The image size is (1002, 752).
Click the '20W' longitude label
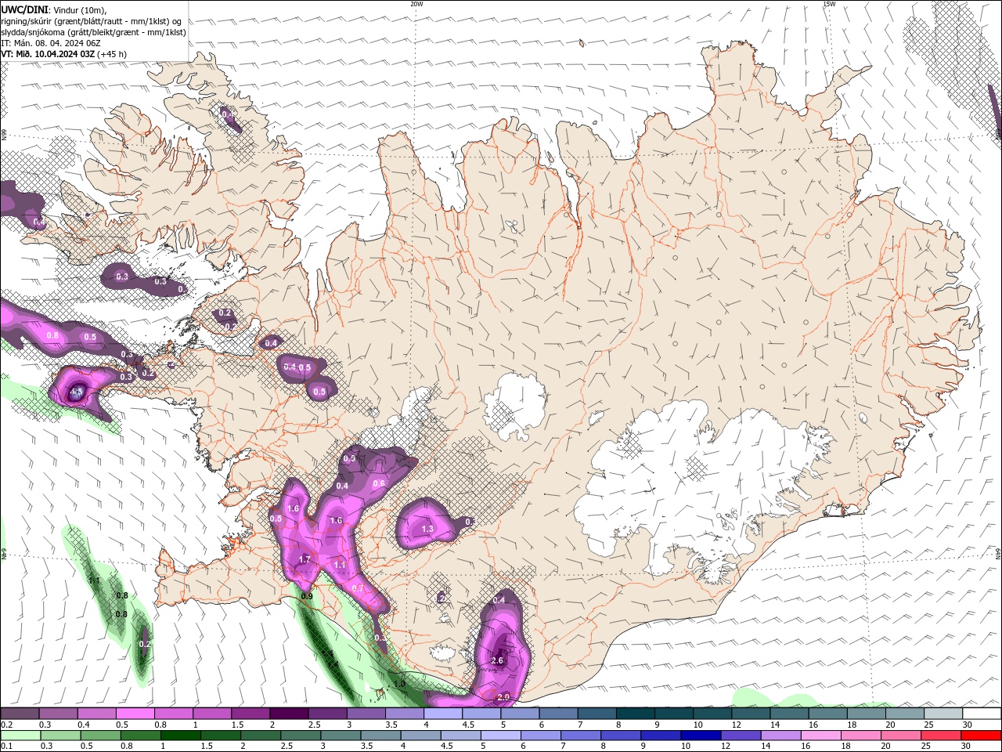pos(416,4)
